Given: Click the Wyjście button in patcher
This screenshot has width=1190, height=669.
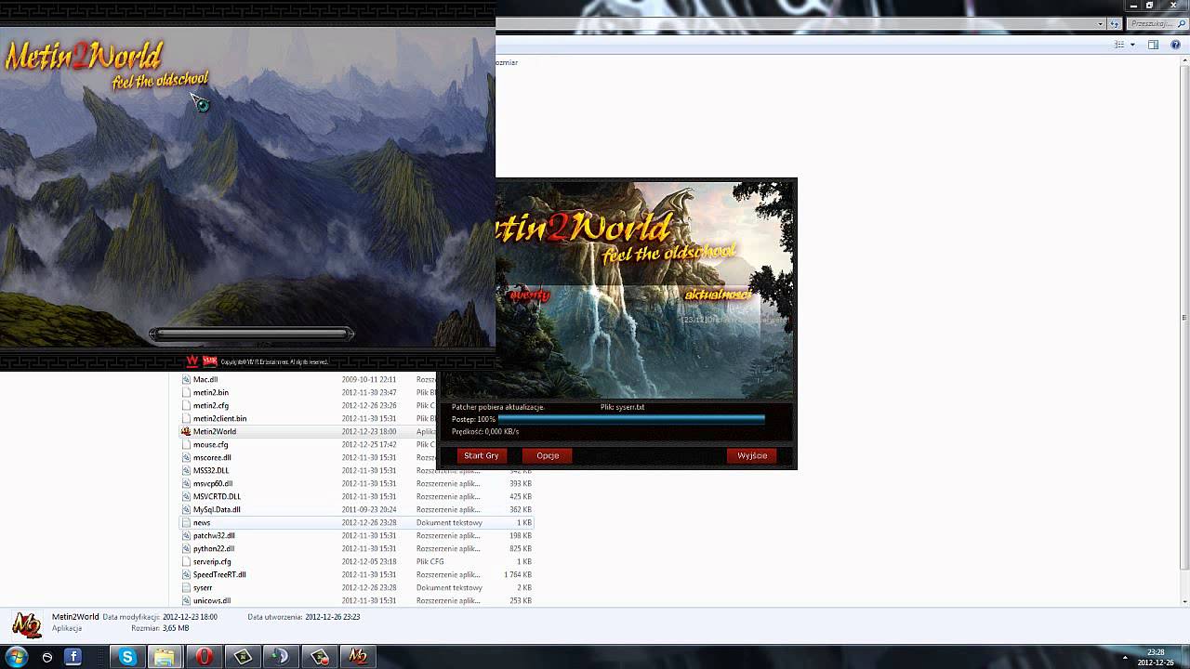Looking at the screenshot, I should (x=752, y=455).
